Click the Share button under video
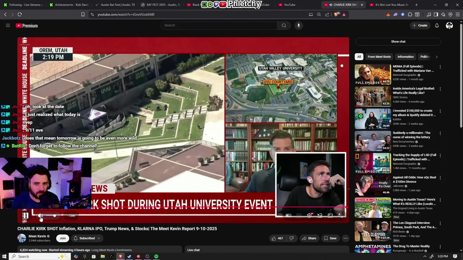This screenshot has width=463, height=260. click(309, 238)
